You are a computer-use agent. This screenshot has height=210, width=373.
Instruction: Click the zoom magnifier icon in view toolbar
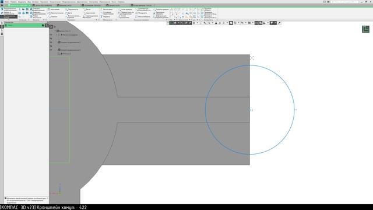point(209,23)
